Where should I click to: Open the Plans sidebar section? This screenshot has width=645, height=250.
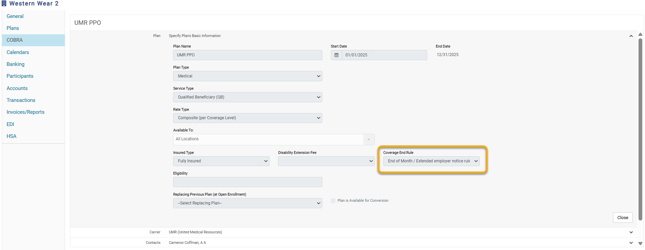(x=13, y=28)
